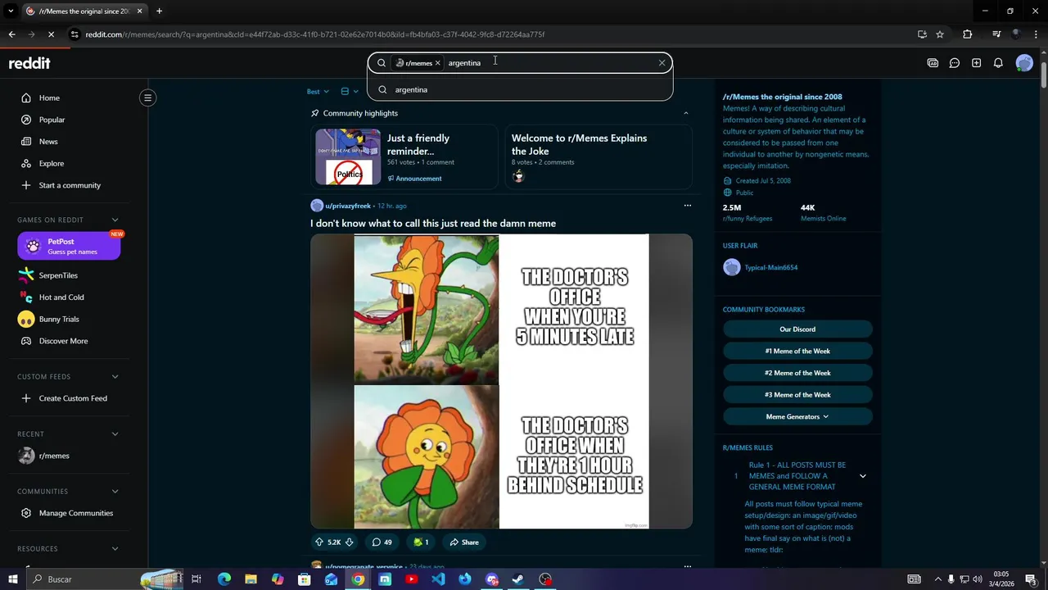Open Chrome media controls icon

[996, 34]
